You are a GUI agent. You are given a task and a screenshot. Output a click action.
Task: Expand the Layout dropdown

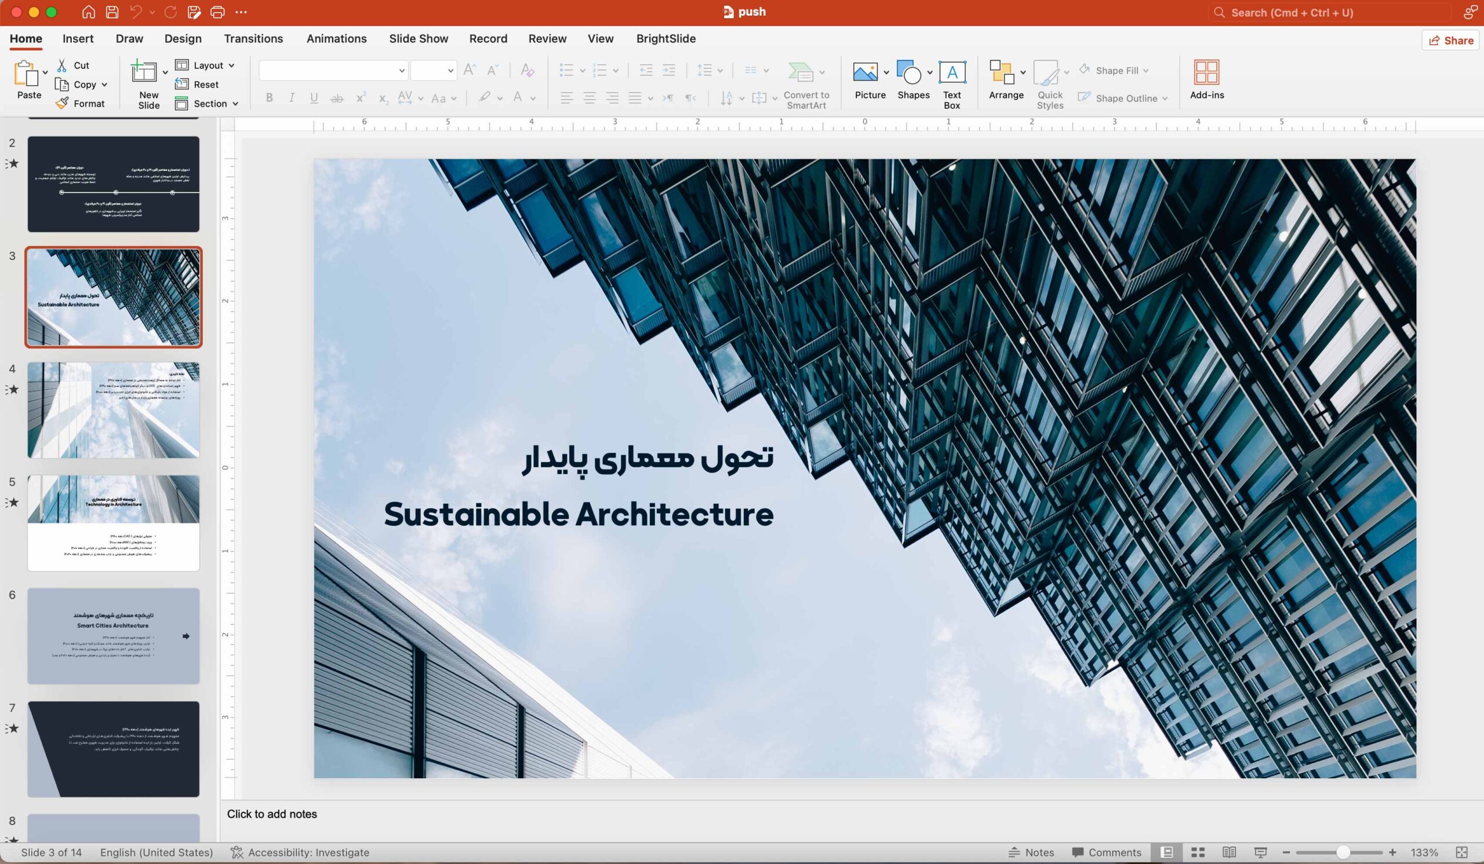(x=205, y=65)
